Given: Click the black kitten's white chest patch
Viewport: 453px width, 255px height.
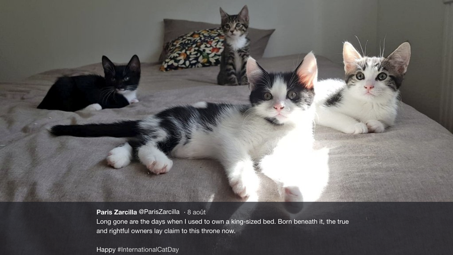Looking at the screenshot, I should click(x=129, y=96).
